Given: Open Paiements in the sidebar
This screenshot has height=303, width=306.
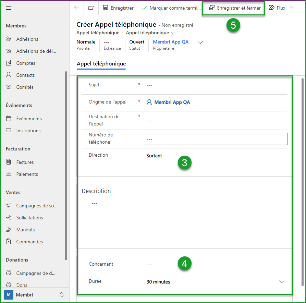Looking at the screenshot, I should point(27,174).
